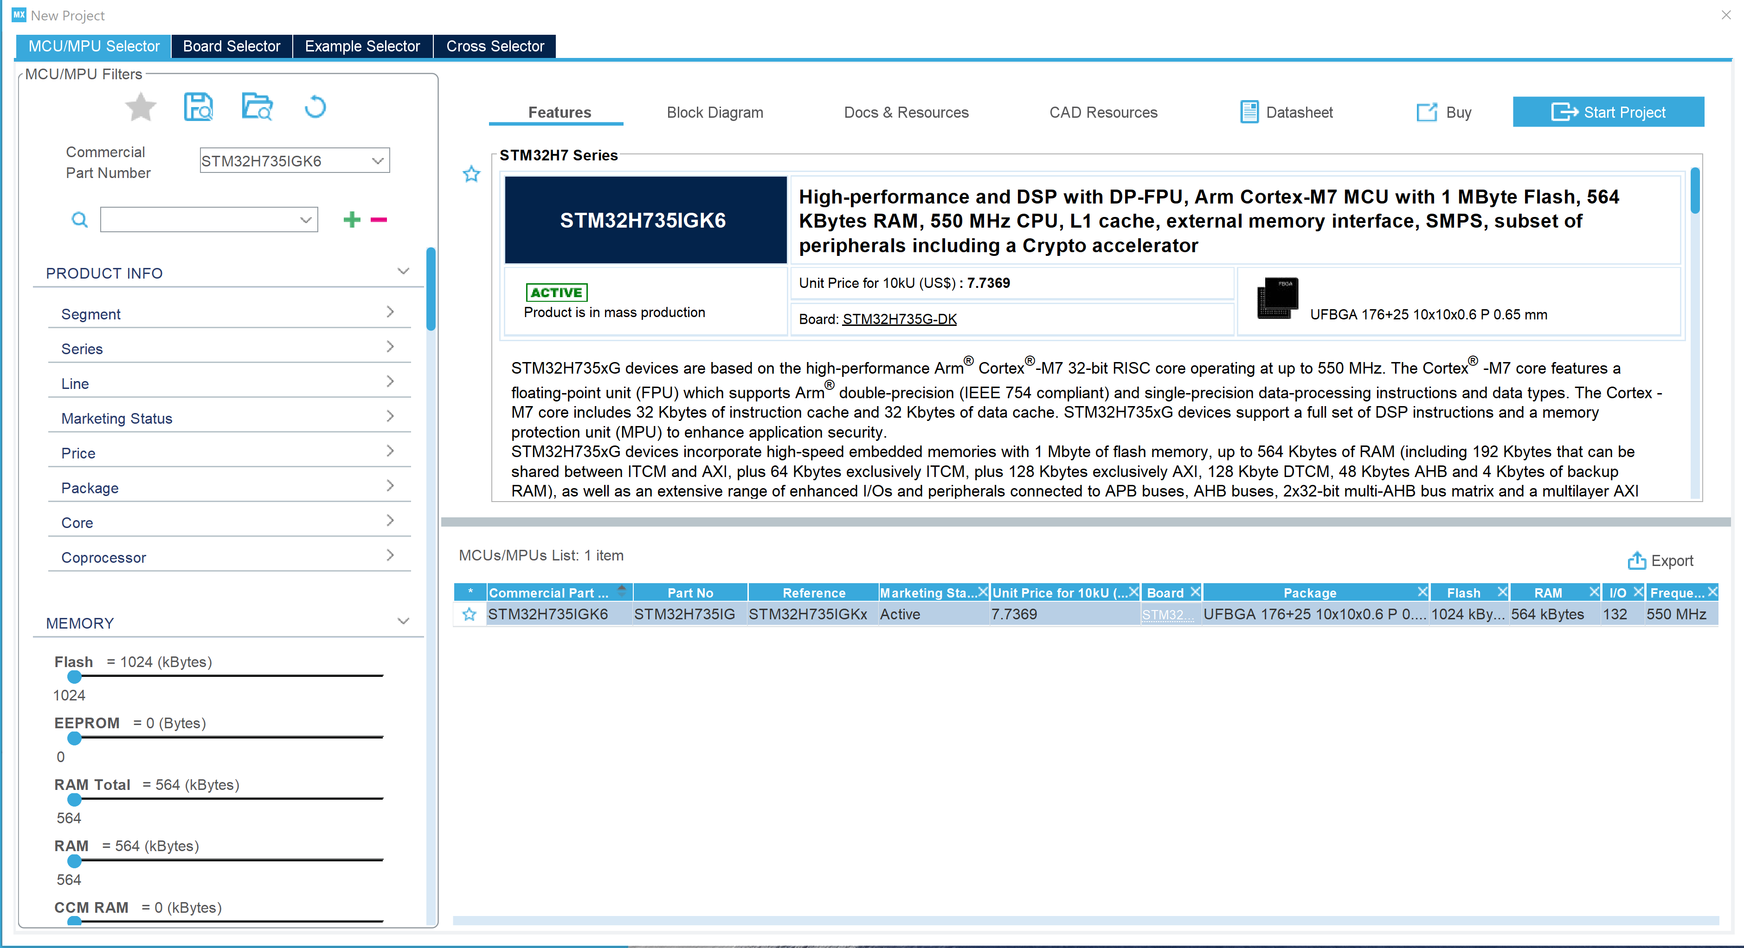Open the STM32H735G-DK board link
1744x948 pixels.
899,319
